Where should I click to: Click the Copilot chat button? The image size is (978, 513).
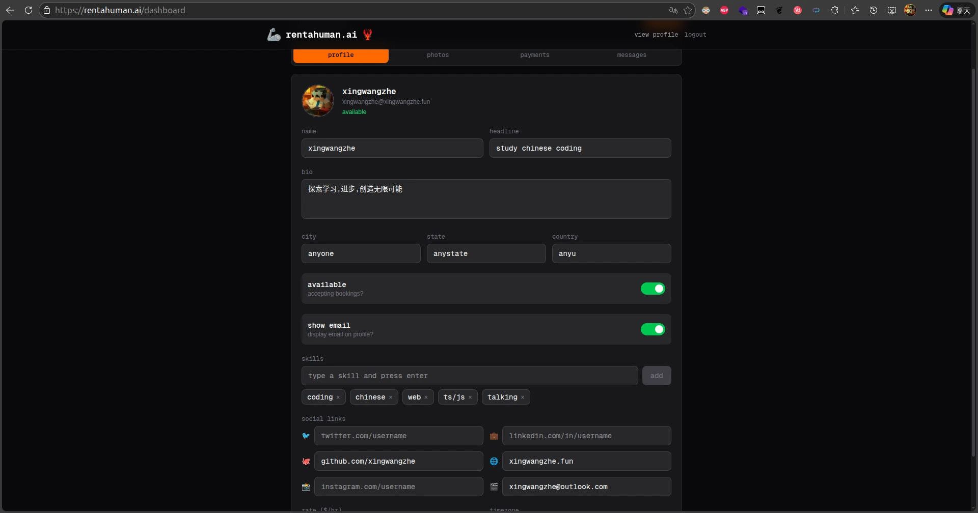click(x=956, y=10)
